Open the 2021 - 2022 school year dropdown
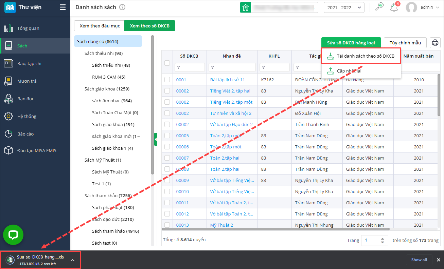This screenshot has height=269, width=444. [x=344, y=7]
